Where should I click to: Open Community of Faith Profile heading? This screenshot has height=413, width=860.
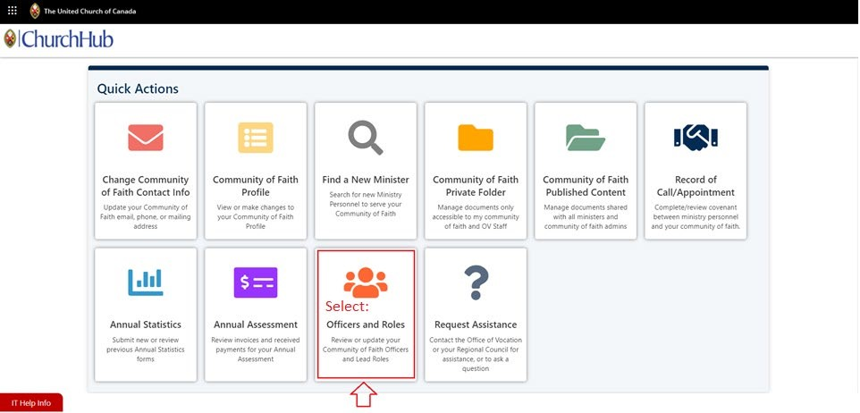256,186
